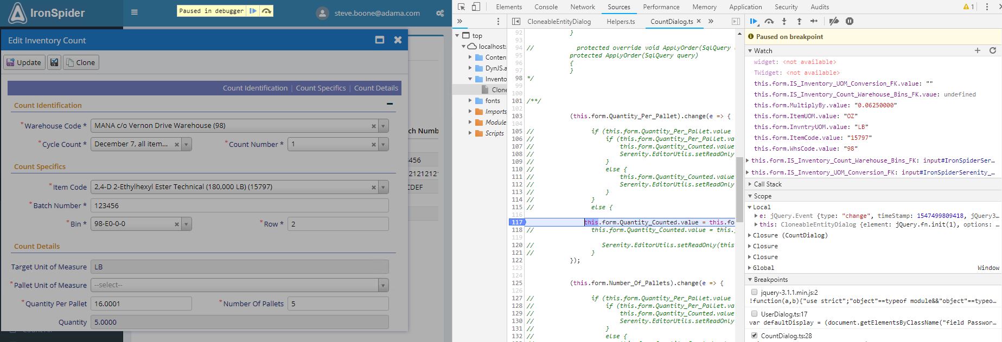Click the Apply Changes floppy disk icon button
This screenshot has height=342, width=1002.
[x=54, y=62]
